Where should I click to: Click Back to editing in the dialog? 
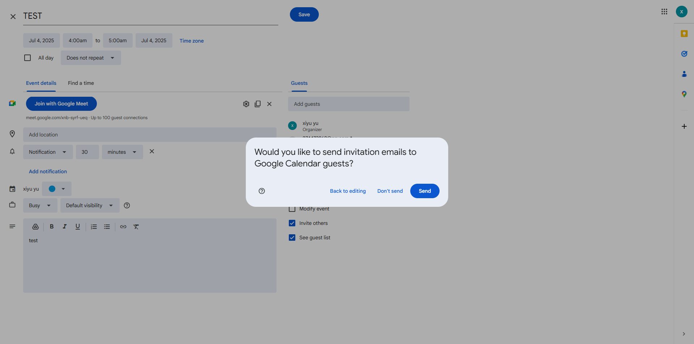(348, 191)
